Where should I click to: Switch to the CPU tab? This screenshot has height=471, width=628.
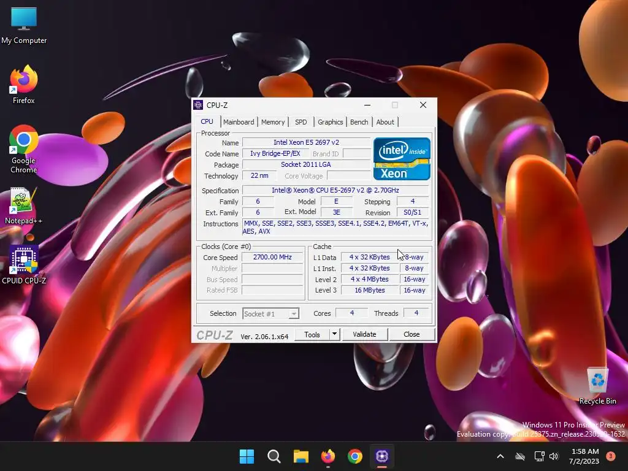pos(207,122)
